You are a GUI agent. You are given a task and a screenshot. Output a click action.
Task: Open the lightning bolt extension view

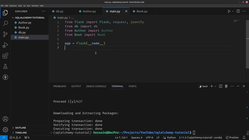coord(5,77)
